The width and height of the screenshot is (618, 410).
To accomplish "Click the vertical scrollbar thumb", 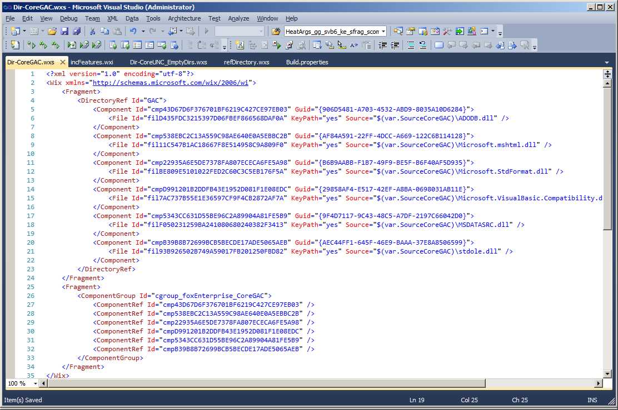I will 607,159.
